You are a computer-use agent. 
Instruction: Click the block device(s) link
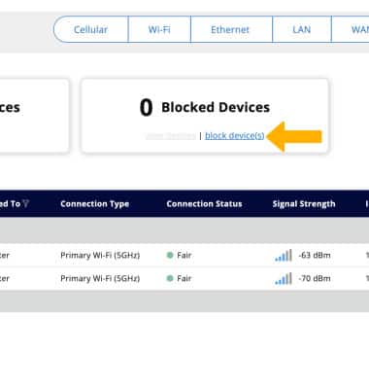click(235, 135)
